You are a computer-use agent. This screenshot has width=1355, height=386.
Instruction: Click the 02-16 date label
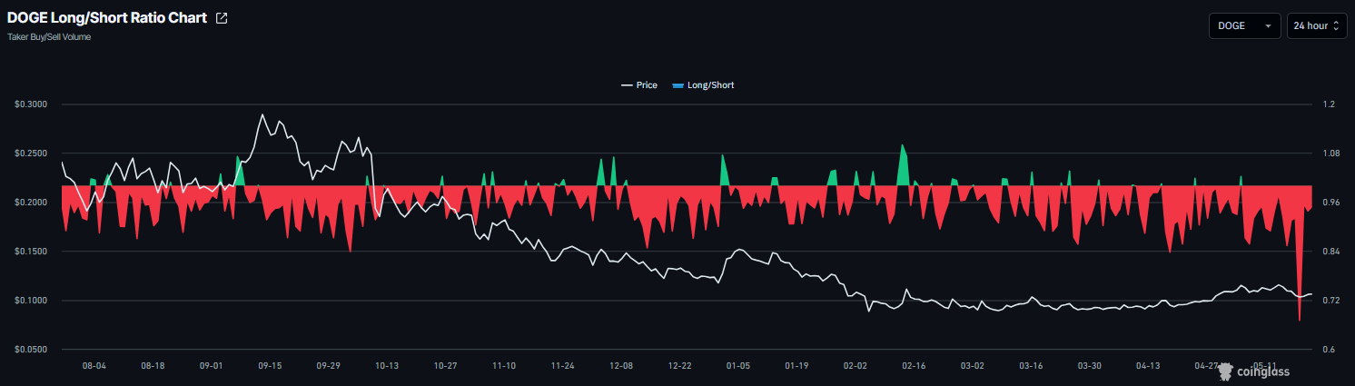click(914, 366)
